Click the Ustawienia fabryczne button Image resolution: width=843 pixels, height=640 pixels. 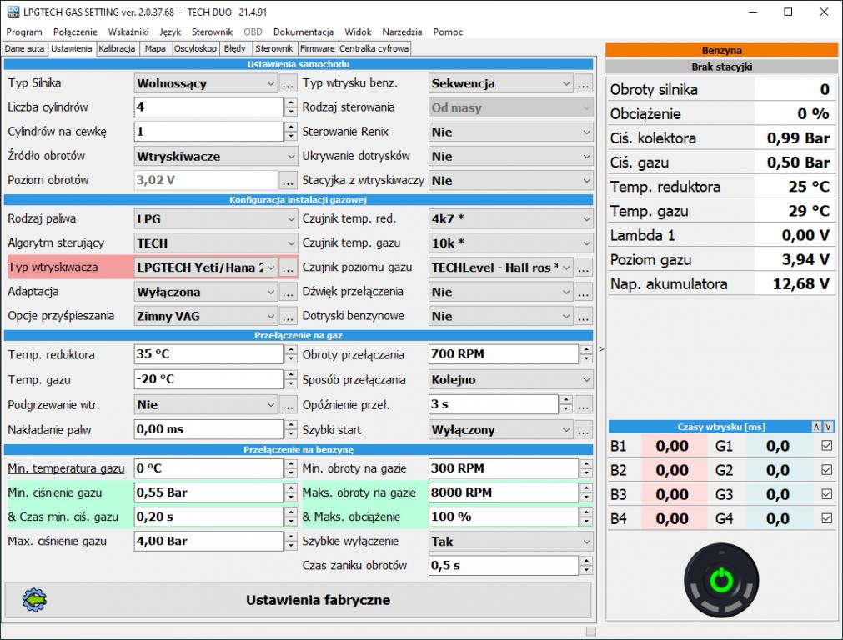click(299, 600)
